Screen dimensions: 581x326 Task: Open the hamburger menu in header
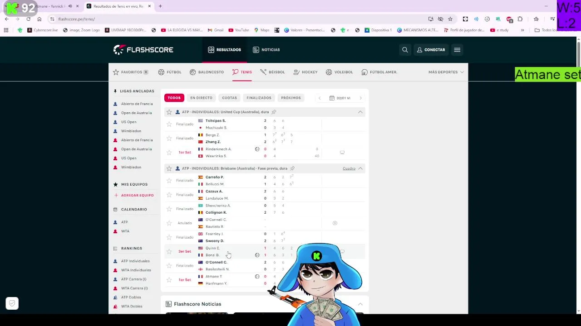(x=457, y=50)
